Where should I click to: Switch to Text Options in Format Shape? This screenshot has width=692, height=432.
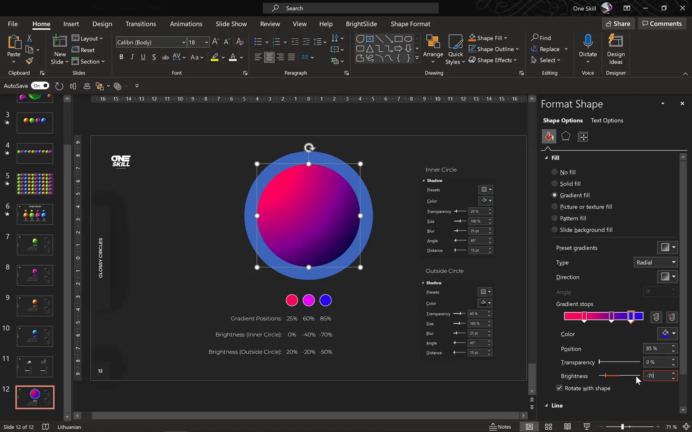(607, 120)
